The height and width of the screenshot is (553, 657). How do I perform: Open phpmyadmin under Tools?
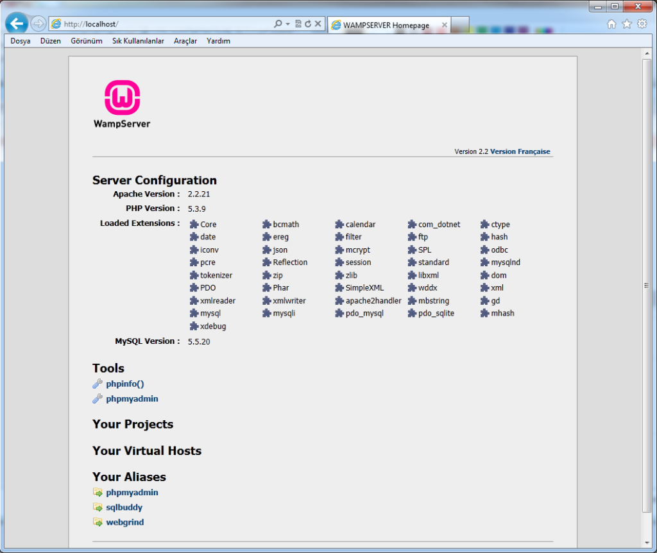tap(132, 398)
